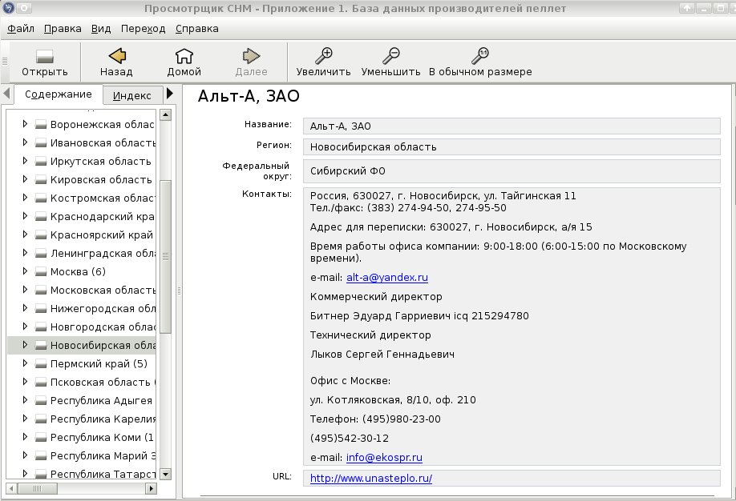Open the Файл menu

point(21,29)
